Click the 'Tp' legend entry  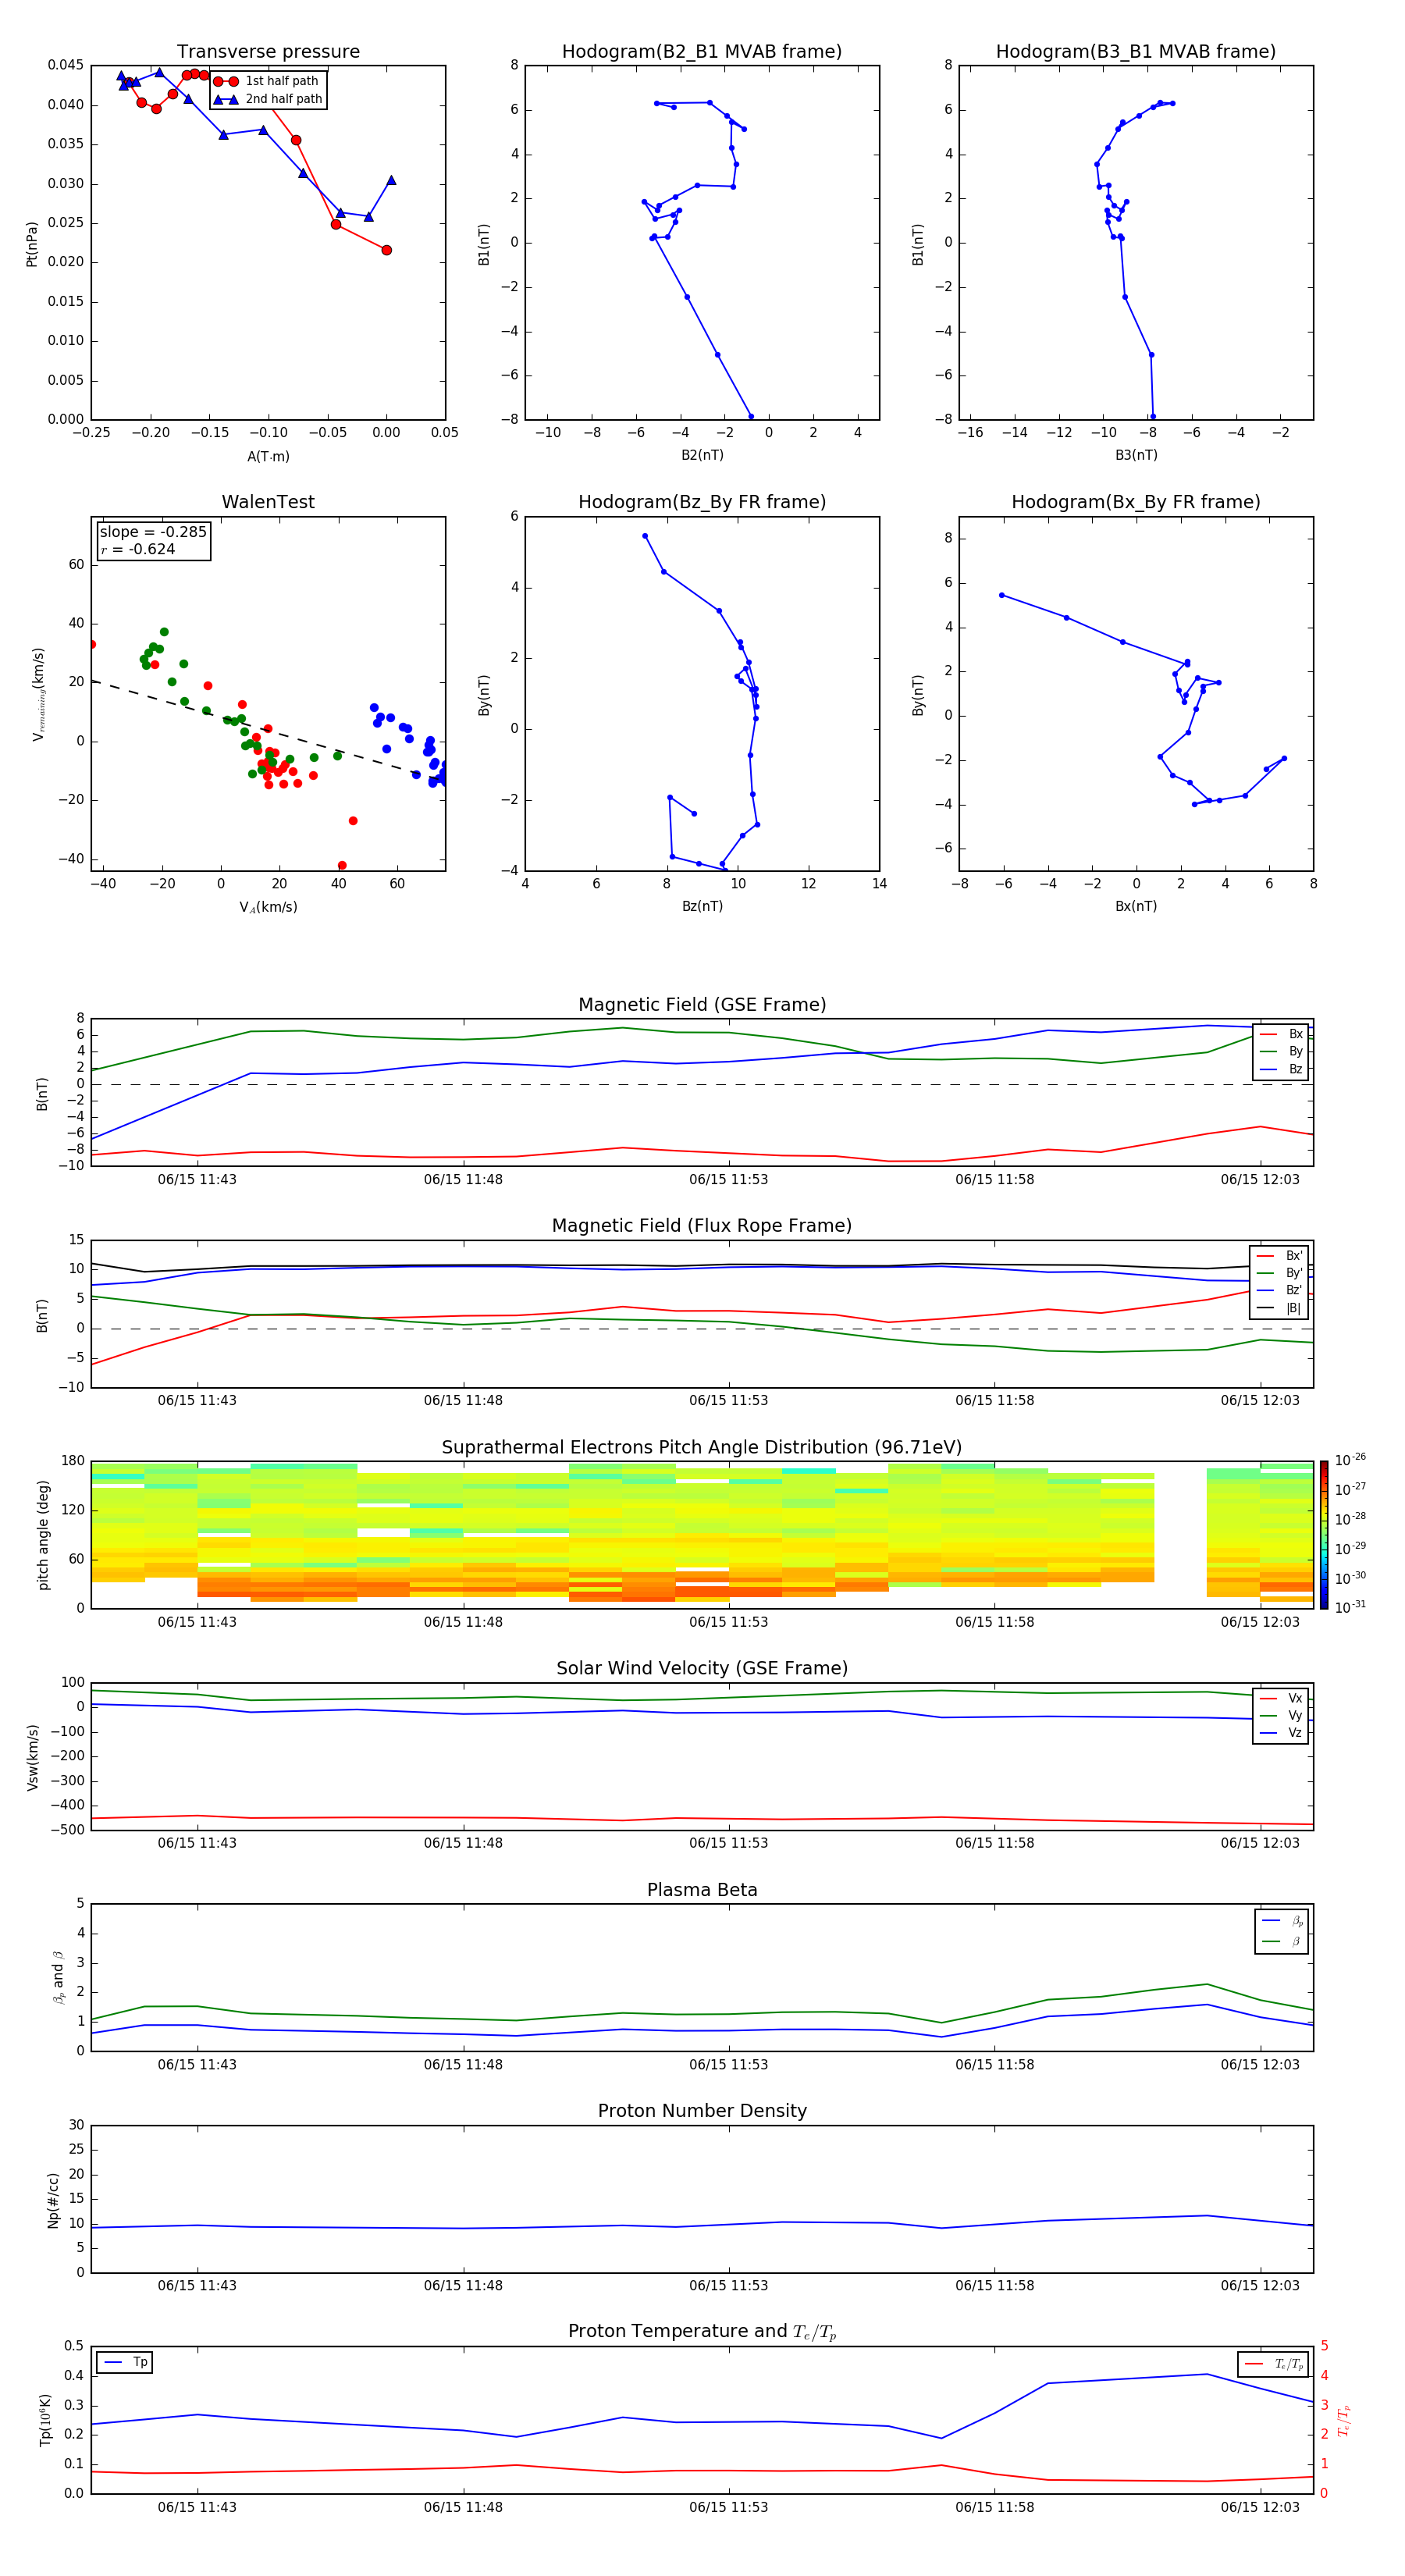click(126, 2362)
